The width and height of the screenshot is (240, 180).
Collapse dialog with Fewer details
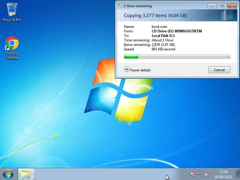(x=137, y=70)
